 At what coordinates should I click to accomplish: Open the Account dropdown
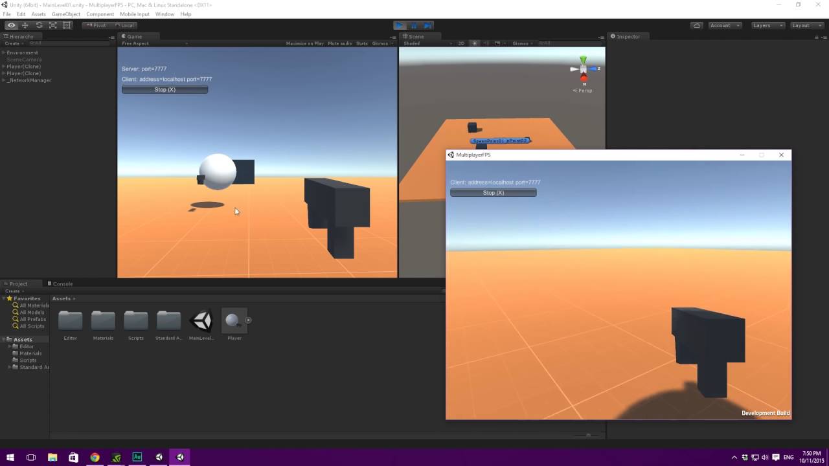(x=724, y=25)
